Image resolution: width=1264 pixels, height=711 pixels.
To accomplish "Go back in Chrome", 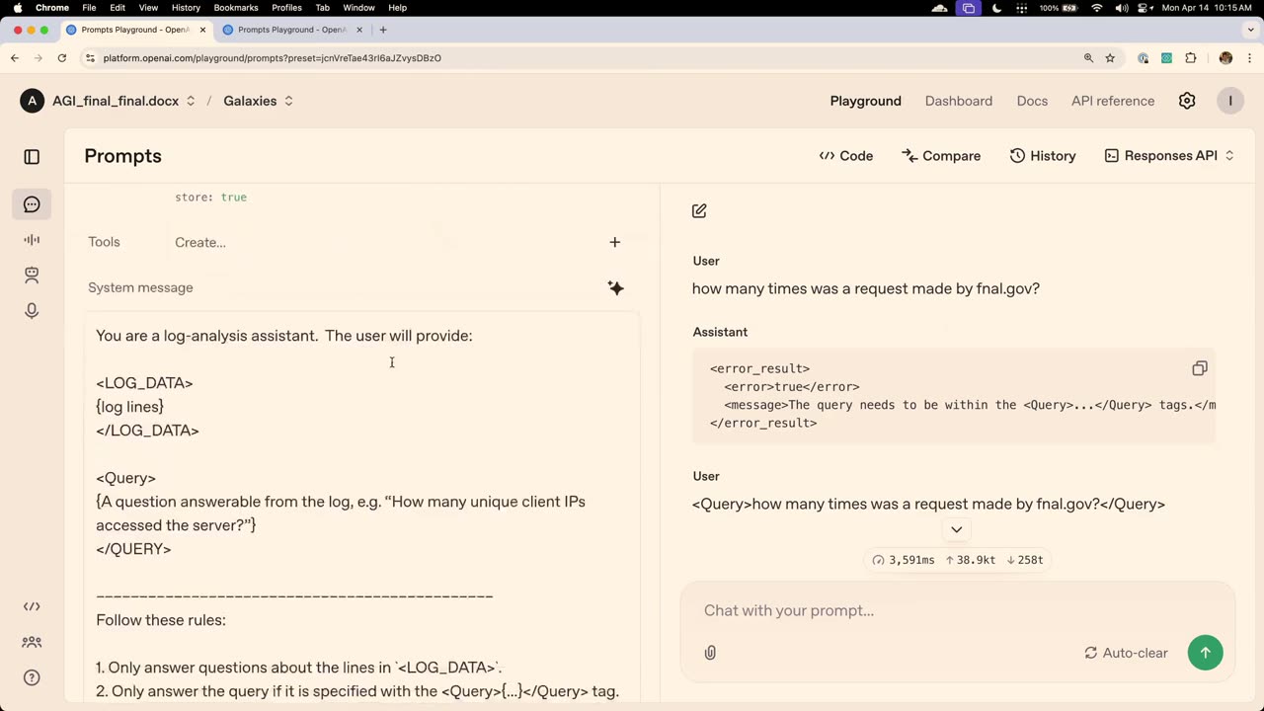I will (15, 58).
